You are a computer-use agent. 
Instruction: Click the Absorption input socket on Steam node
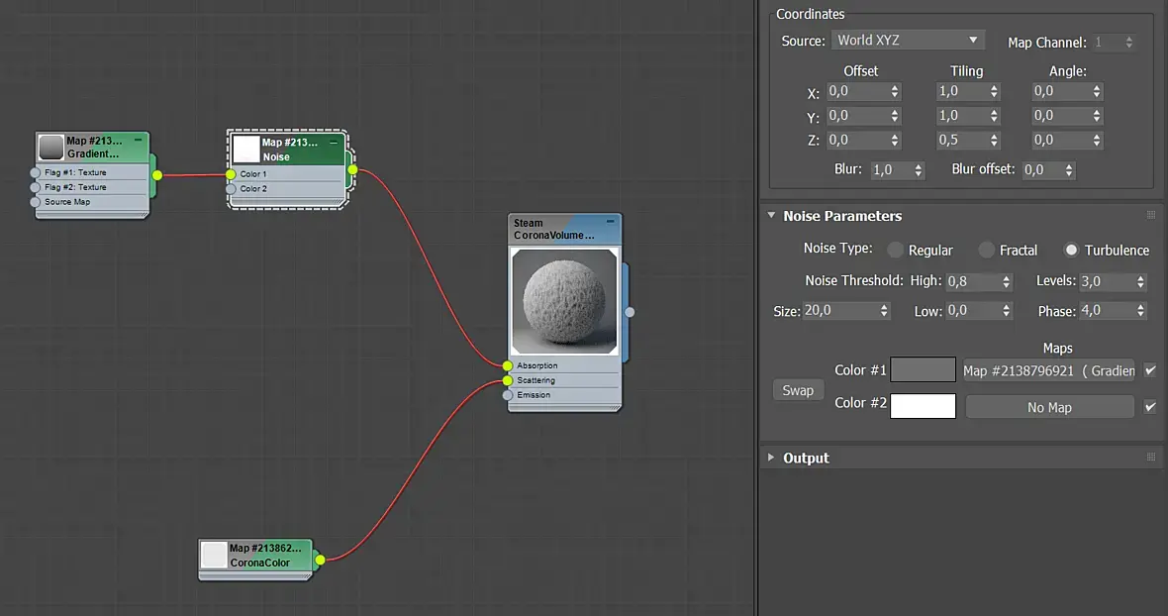tap(508, 365)
